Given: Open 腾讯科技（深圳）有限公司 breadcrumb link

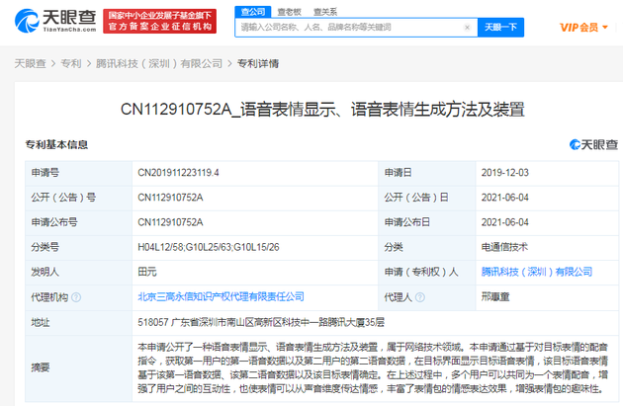Looking at the screenshot, I should 159,63.
